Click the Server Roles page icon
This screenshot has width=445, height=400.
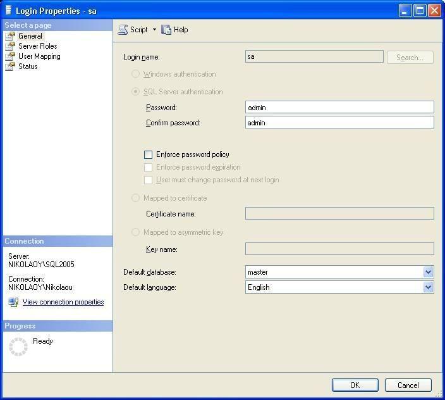pyautogui.click(x=10, y=46)
